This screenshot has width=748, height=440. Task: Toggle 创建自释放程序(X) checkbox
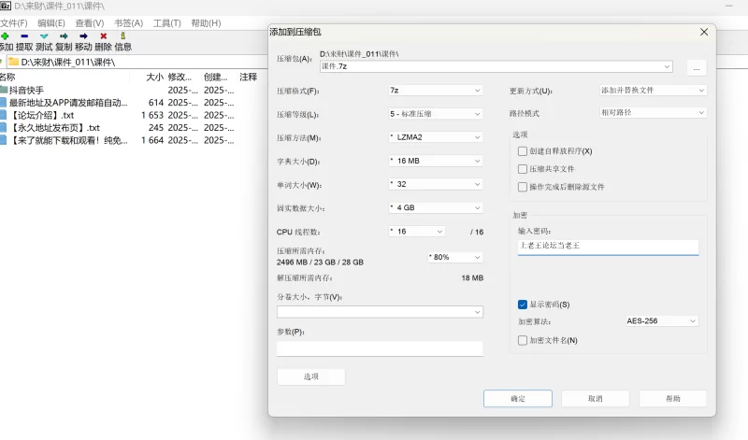tap(523, 151)
